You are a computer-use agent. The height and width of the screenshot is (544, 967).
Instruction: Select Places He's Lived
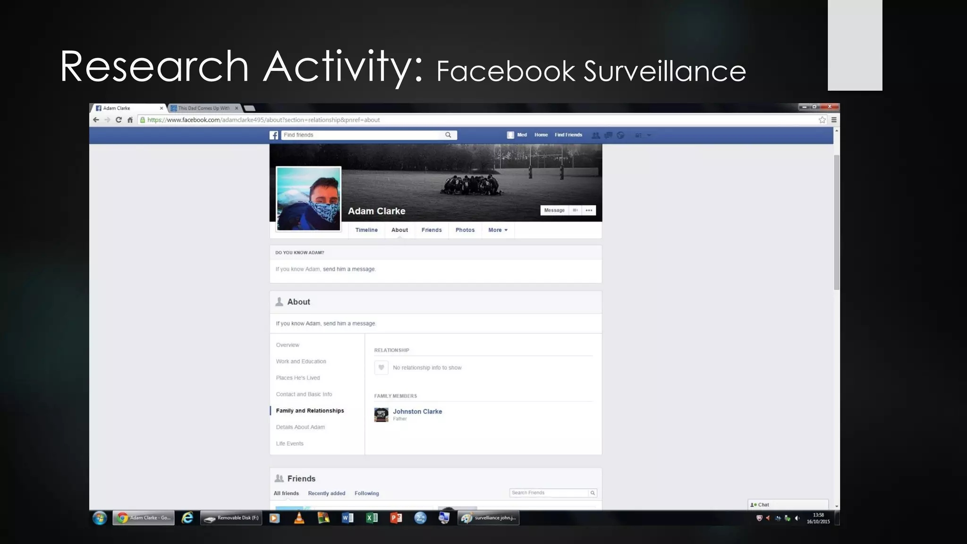298,378
